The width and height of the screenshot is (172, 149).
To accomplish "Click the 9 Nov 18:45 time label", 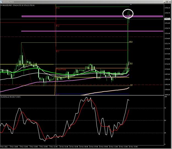I will 34,147.
